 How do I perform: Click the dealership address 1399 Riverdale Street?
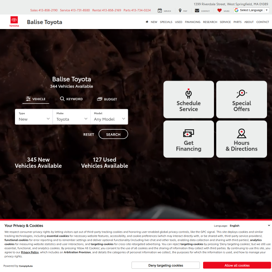[231, 4]
